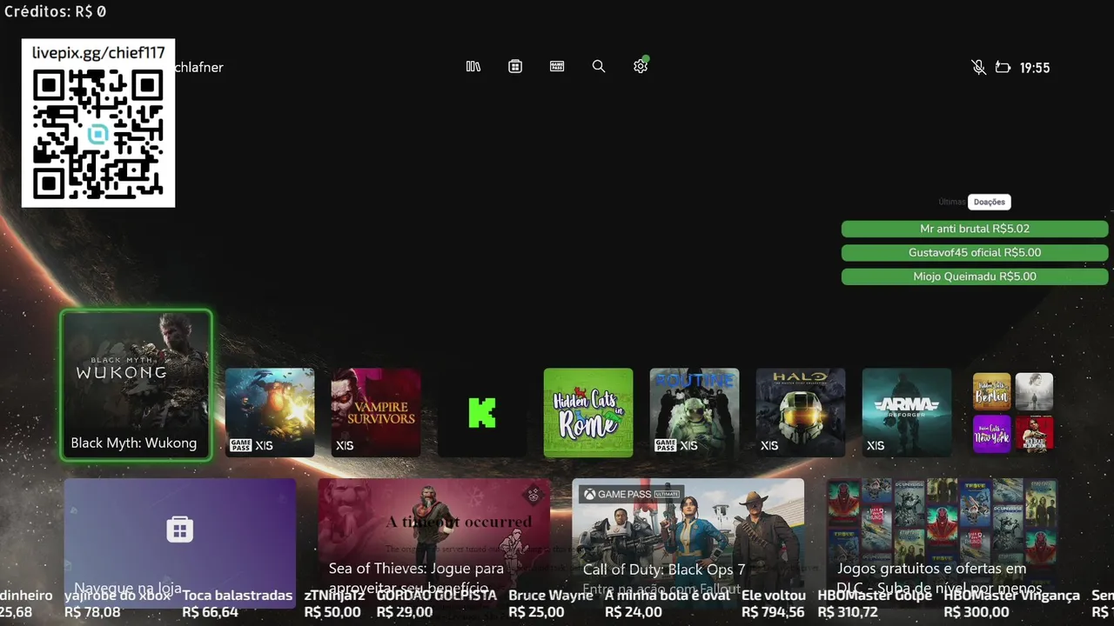Click the Game Pass Ultimate badge
The height and width of the screenshot is (626, 1114).
[630, 494]
